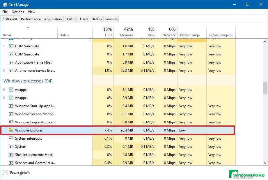Expand the first wsappx process
Image resolution: width=268 pixels, height=180 pixels.
coord(4,89)
